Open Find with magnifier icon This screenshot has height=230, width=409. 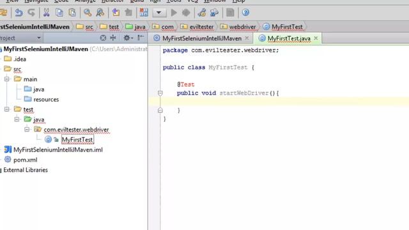tap(88, 13)
